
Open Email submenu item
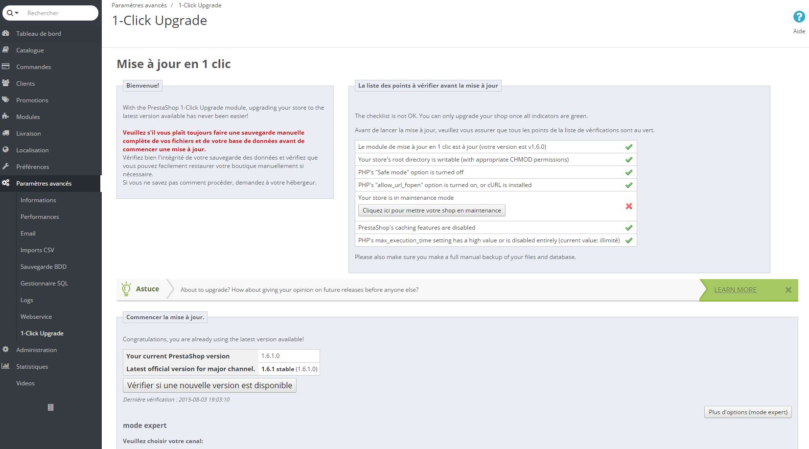pos(28,234)
